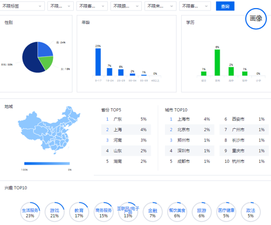Screen dimensions: 271x225
Task: Click the 广东 row in province TOP5
Action: (x=126, y=119)
